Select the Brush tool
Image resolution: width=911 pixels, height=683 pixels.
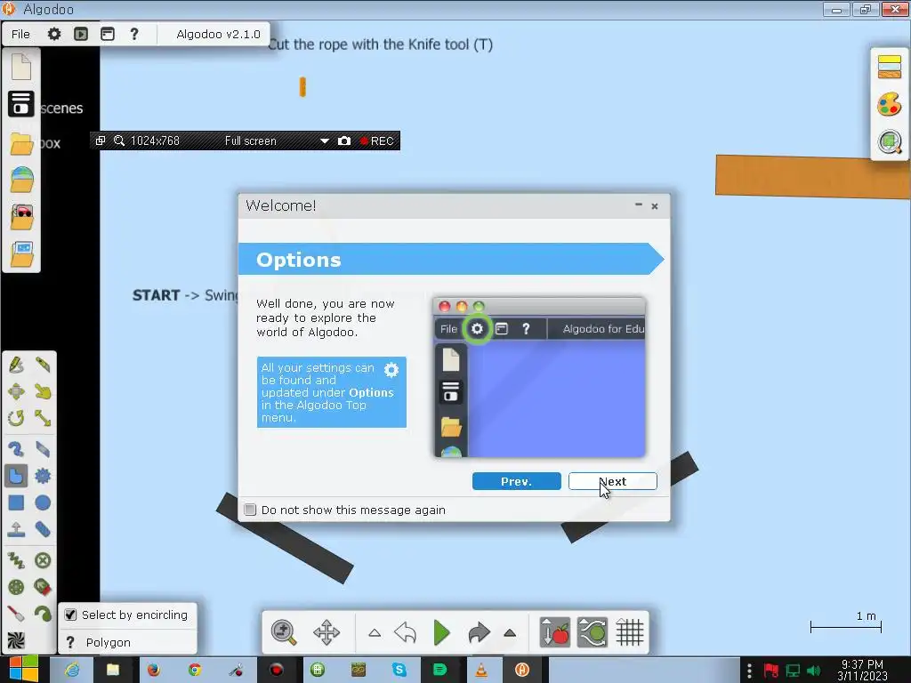point(16,449)
